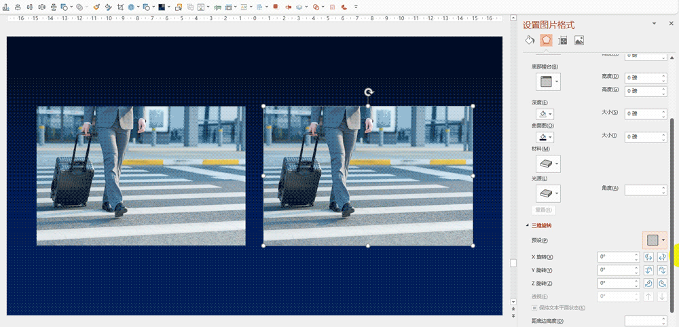The height and width of the screenshot is (327, 679).
Task: Select the crop tool in the toolbar
Action: [120, 7]
